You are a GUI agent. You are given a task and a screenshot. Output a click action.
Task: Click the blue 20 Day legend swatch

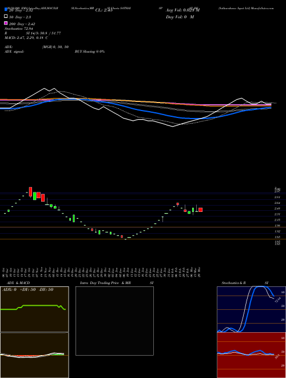tap(6, 10)
